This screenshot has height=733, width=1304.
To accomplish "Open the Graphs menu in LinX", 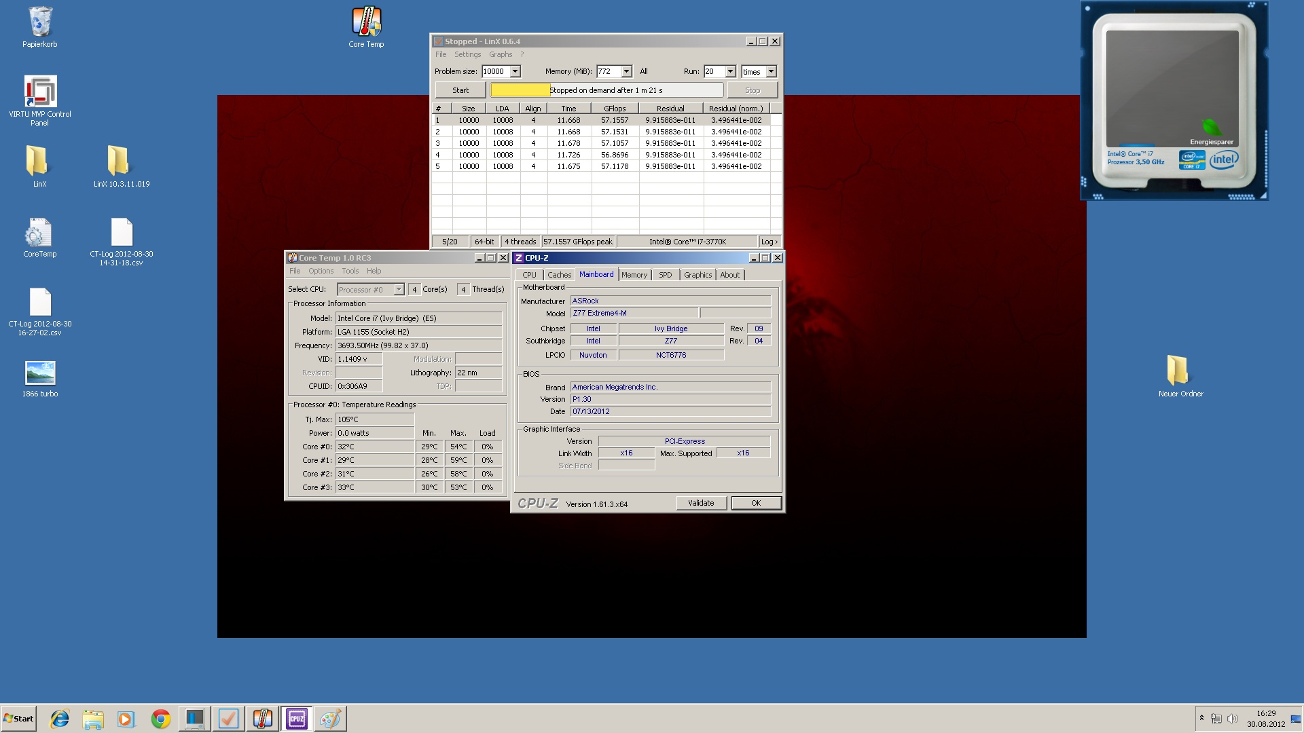I will 500,54.
